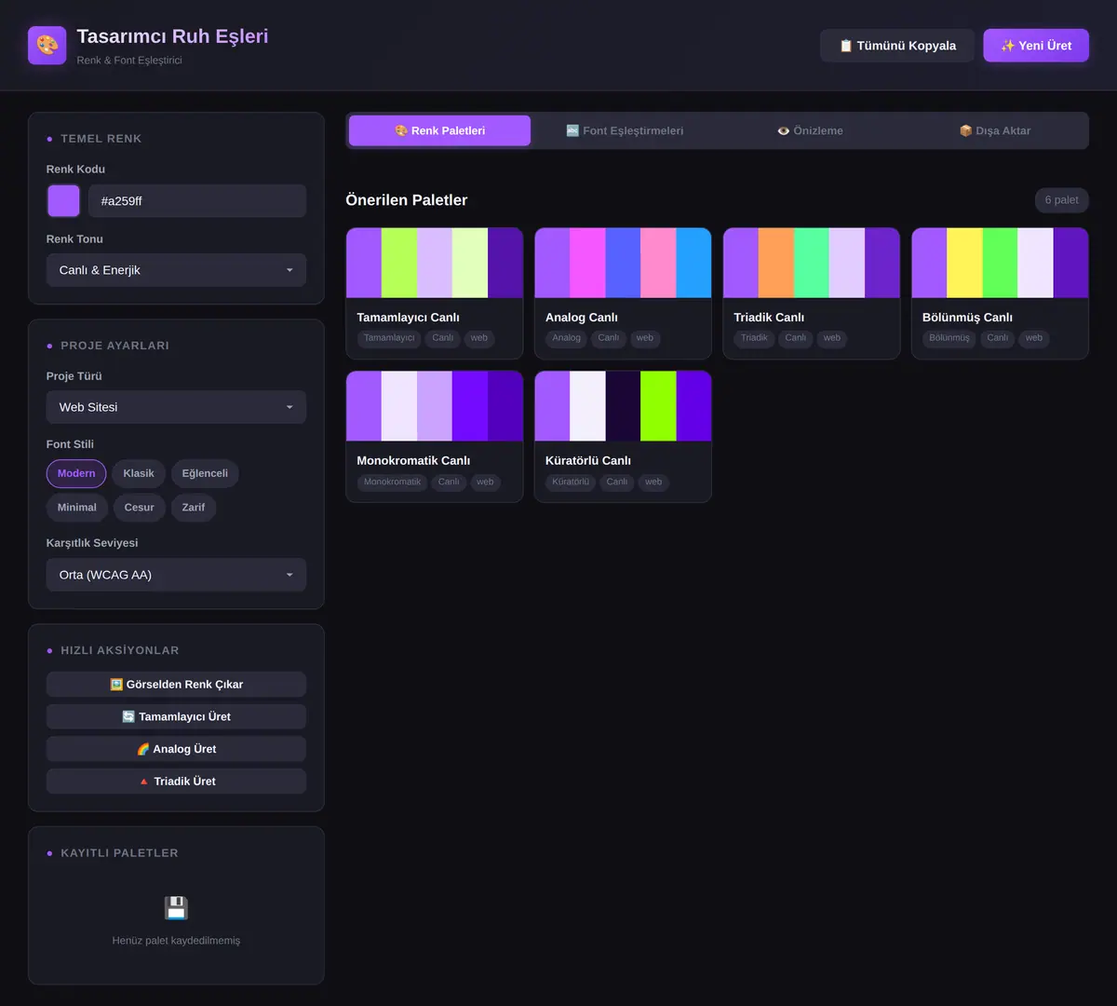
Task: Select the Klasik font style chip
Action: (x=139, y=473)
